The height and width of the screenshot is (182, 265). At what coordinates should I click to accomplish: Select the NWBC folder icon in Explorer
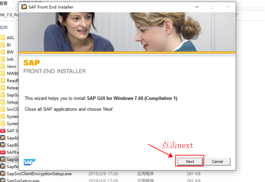pos(3,73)
